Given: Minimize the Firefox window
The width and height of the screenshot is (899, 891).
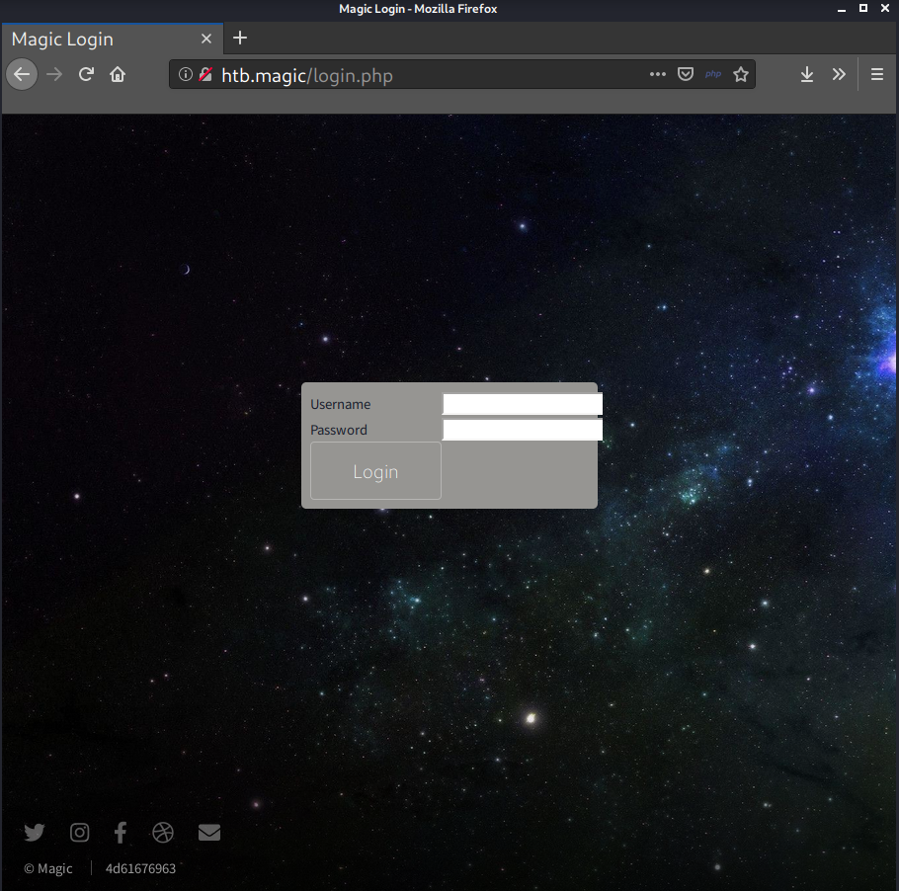Looking at the screenshot, I should (842, 9).
